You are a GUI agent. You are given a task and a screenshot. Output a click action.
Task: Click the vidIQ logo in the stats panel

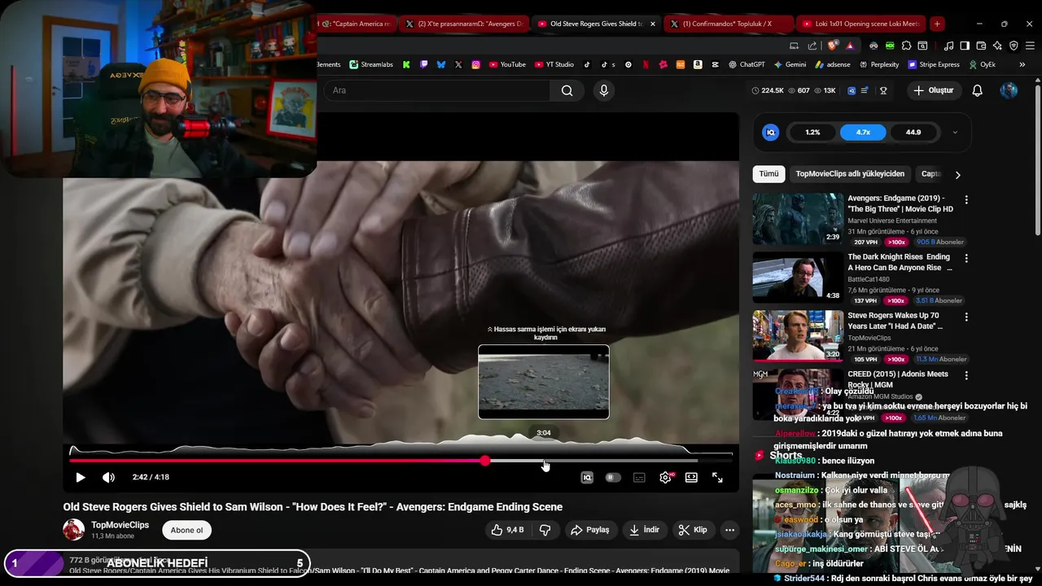coord(770,132)
